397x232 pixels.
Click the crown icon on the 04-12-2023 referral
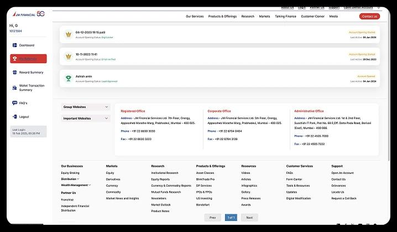tap(69, 34)
